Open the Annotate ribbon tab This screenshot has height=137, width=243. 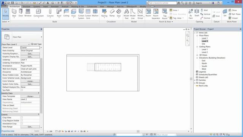point(55,6)
